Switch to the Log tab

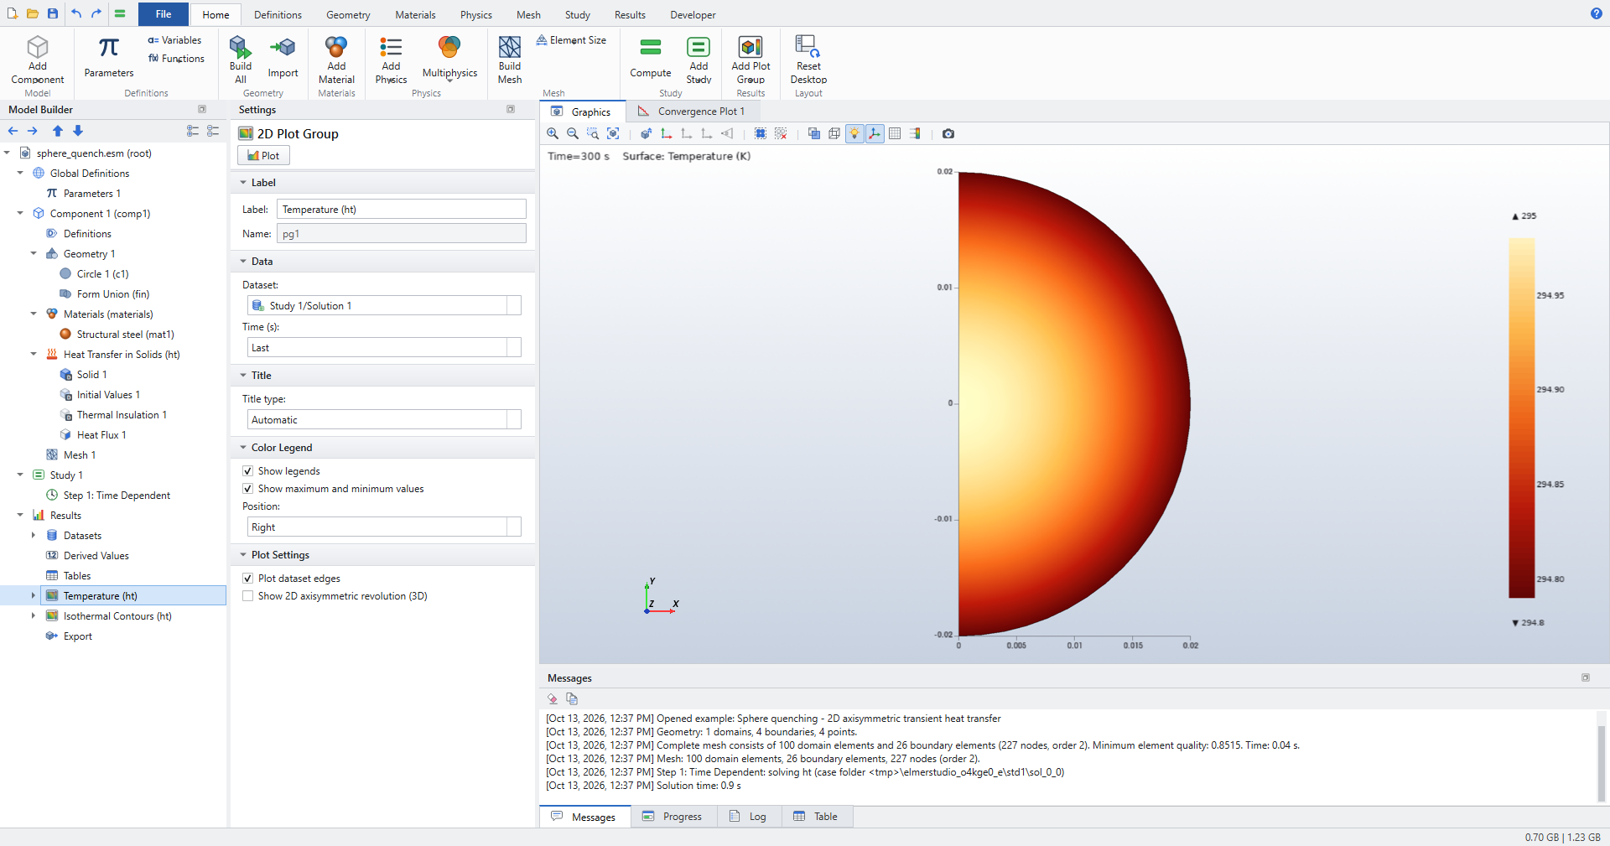click(x=749, y=817)
